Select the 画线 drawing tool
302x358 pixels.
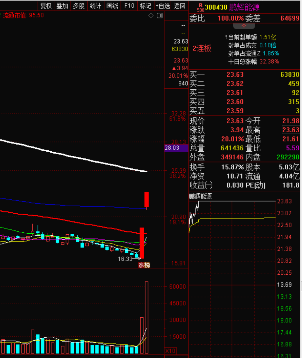[x=112, y=6]
